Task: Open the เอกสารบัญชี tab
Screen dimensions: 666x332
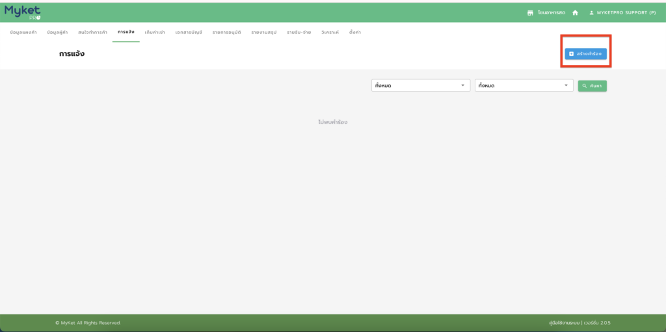Action: (x=189, y=32)
